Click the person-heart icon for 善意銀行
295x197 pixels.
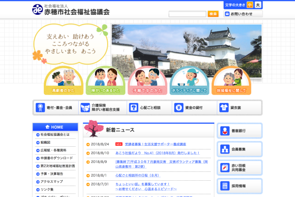point(225,131)
